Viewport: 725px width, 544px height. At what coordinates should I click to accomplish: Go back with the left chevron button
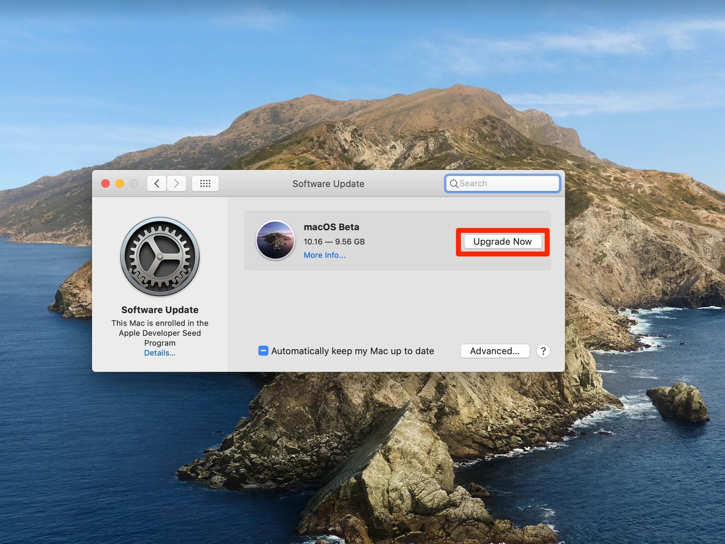pyautogui.click(x=157, y=183)
